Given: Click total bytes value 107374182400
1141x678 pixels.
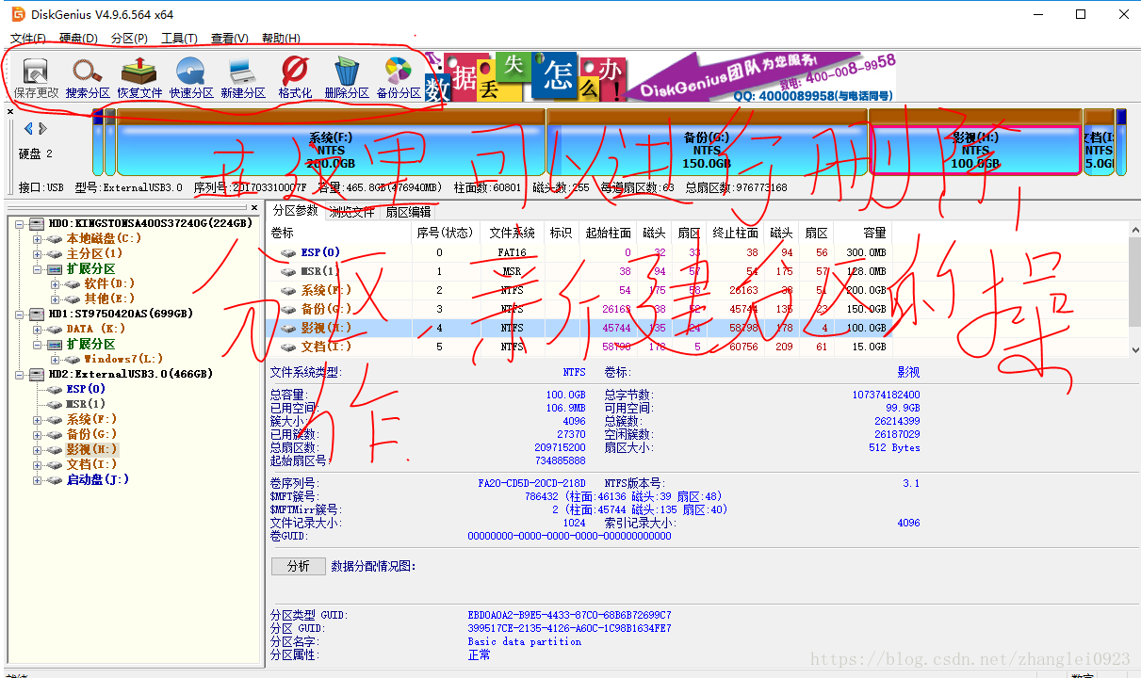Looking at the screenshot, I should pyautogui.click(x=886, y=395).
